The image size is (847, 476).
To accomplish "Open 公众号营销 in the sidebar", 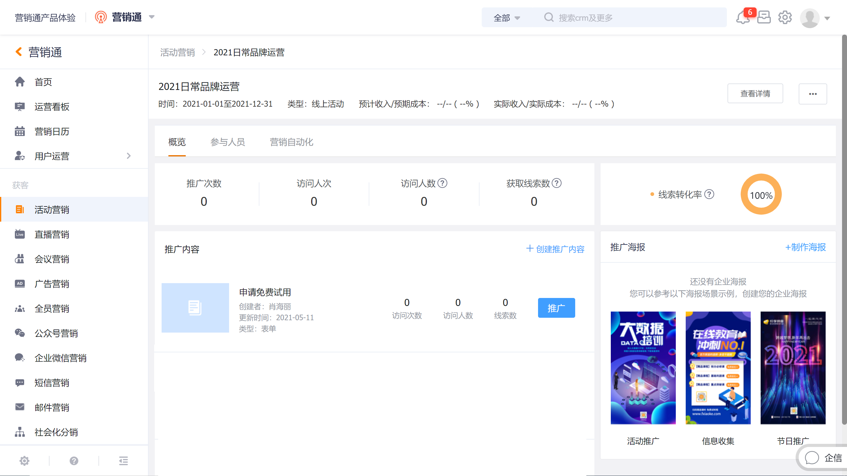I will point(74,333).
